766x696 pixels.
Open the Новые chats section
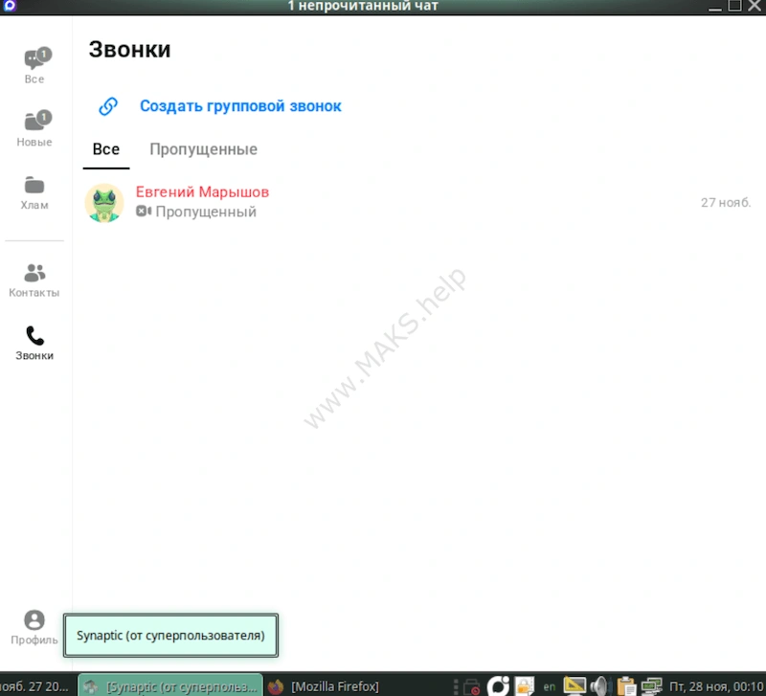click(34, 127)
